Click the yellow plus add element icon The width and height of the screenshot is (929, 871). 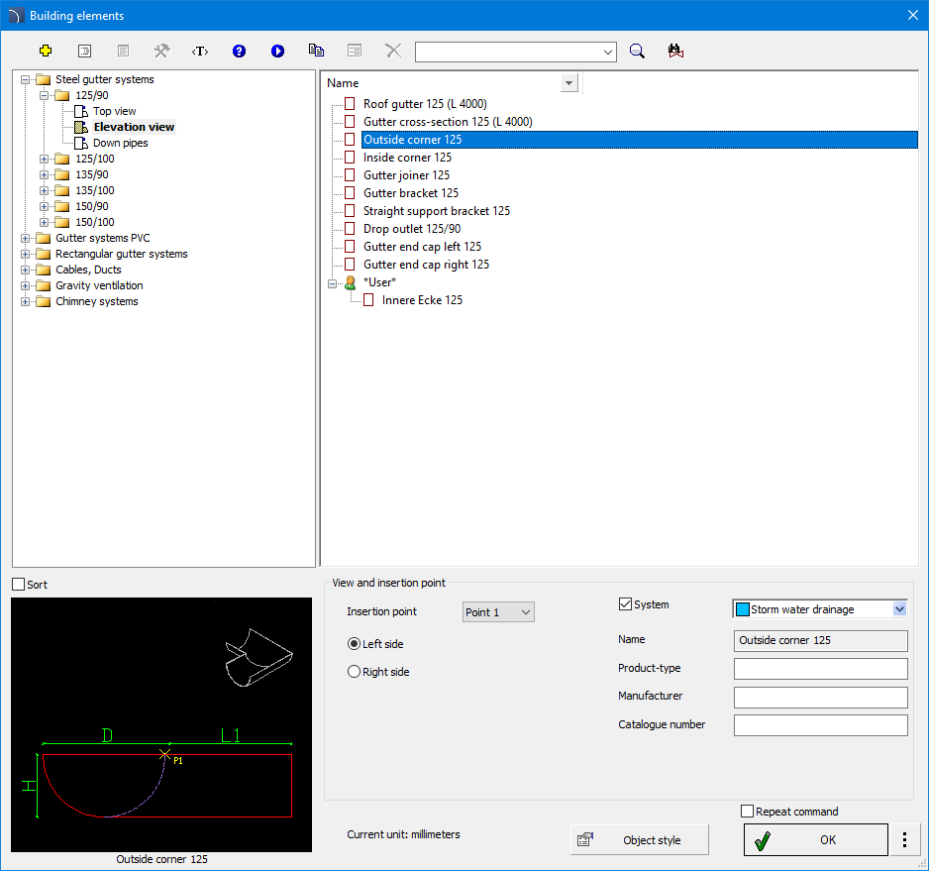coord(46,51)
